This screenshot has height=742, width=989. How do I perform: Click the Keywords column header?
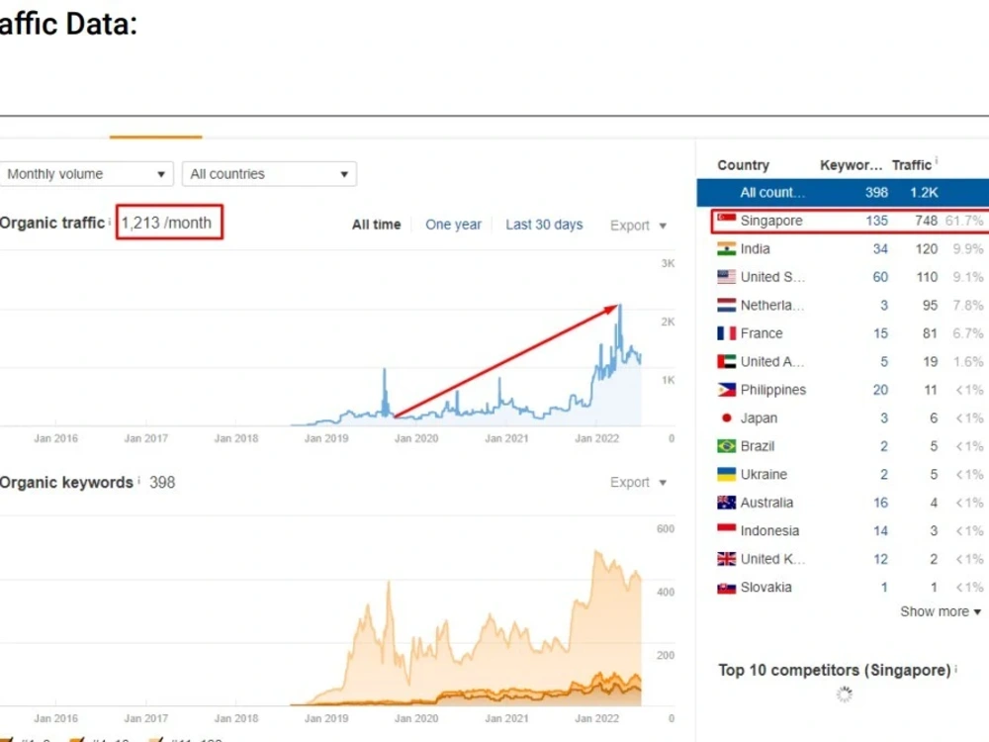851,165
